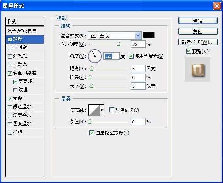Click the 距离 distance value field

pos(138,69)
